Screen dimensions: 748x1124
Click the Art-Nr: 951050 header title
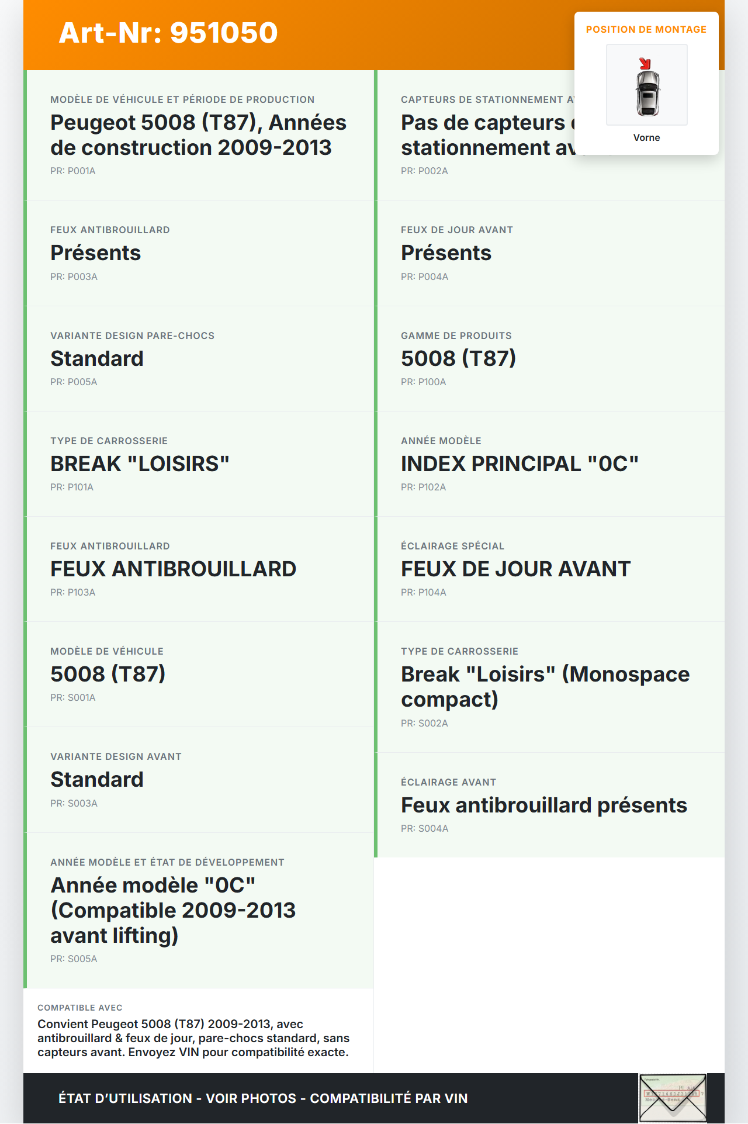coord(168,33)
